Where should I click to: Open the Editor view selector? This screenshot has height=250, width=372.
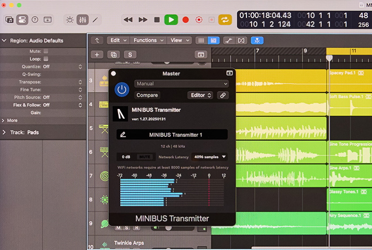coord(200,95)
